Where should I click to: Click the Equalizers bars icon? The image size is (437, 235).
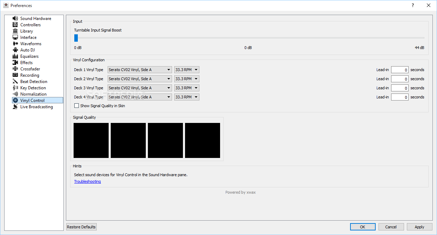click(x=15, y=56)
